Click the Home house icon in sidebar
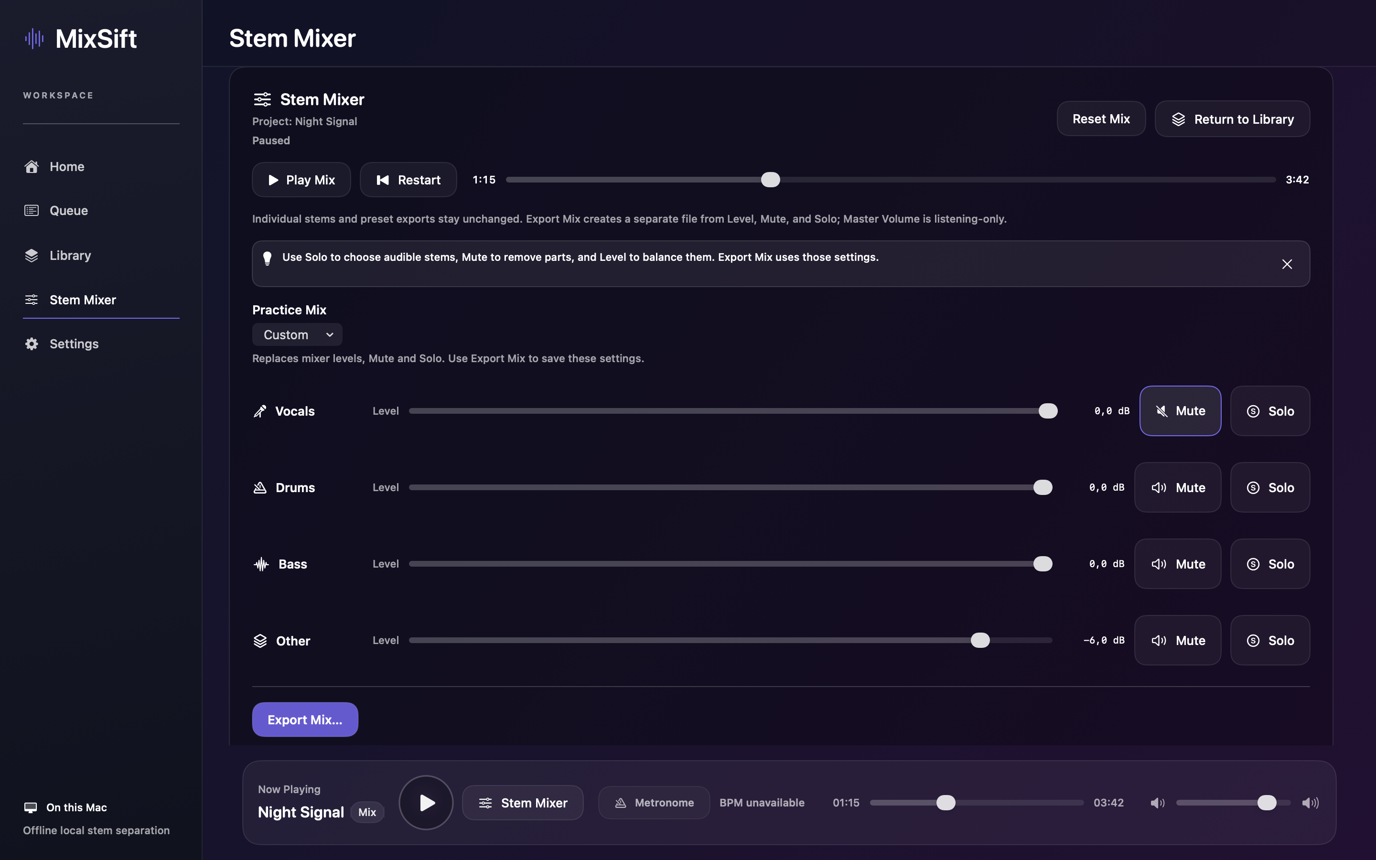Viewport: 1376px width, 860px height. 31,167
